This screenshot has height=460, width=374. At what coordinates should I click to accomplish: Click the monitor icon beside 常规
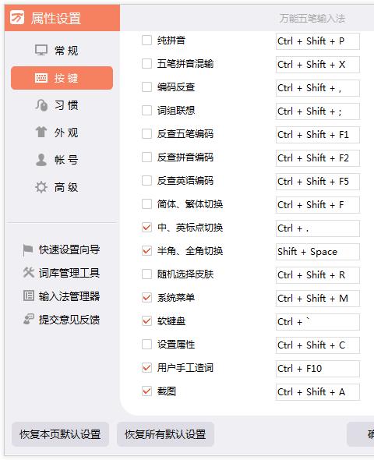41,50
